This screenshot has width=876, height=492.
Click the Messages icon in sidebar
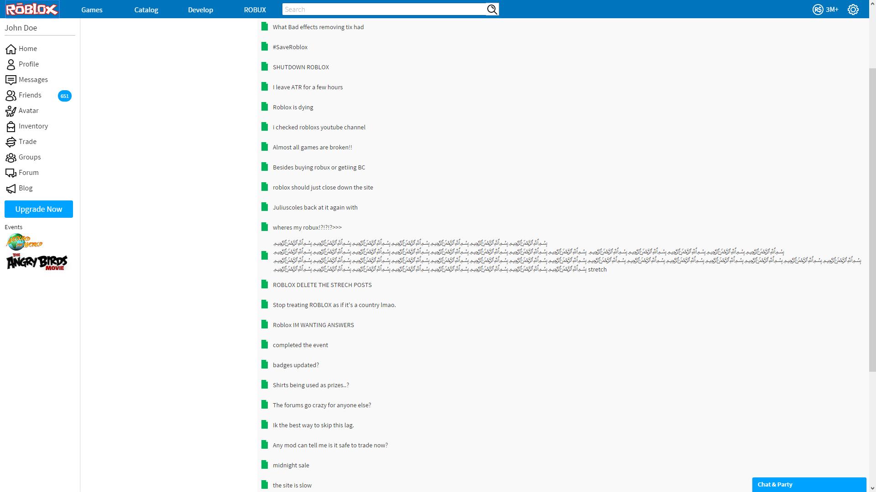(x=11, y=80)
